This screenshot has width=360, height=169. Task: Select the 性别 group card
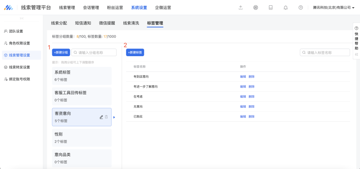82,138
